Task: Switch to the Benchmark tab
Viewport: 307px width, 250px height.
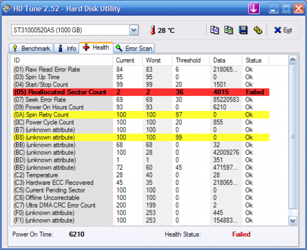Action: pyautogui.click(x=31, y=48)
